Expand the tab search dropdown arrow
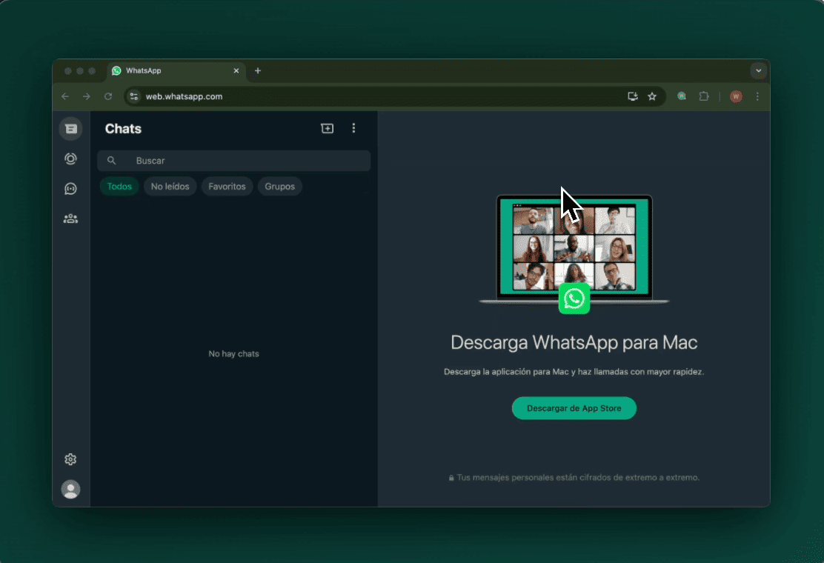Viewport: 824px width, 563px height. tap(757, 71)
